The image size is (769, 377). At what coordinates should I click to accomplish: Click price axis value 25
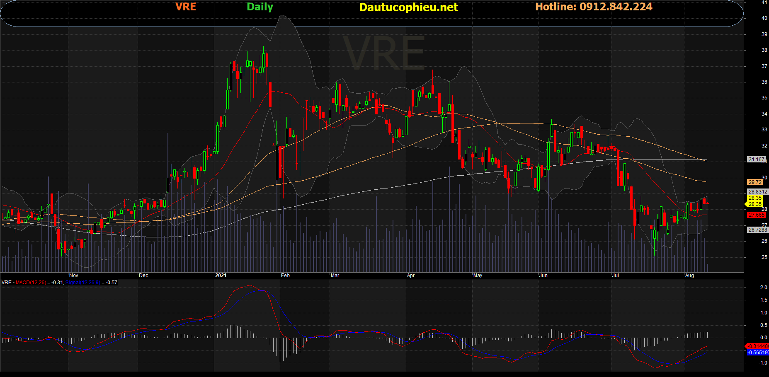[764, 257]
